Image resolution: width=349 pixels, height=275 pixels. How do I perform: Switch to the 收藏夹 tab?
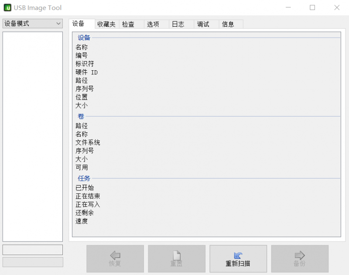(106, 24)
